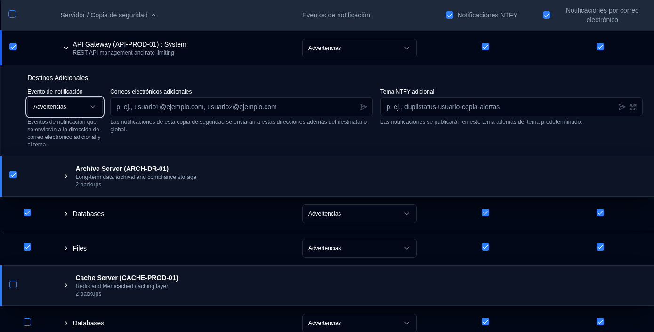The width and height of the screenshot is (654, 332).
Task: Click Eventos de notificación column header
Action: click(x=336, y=15)
